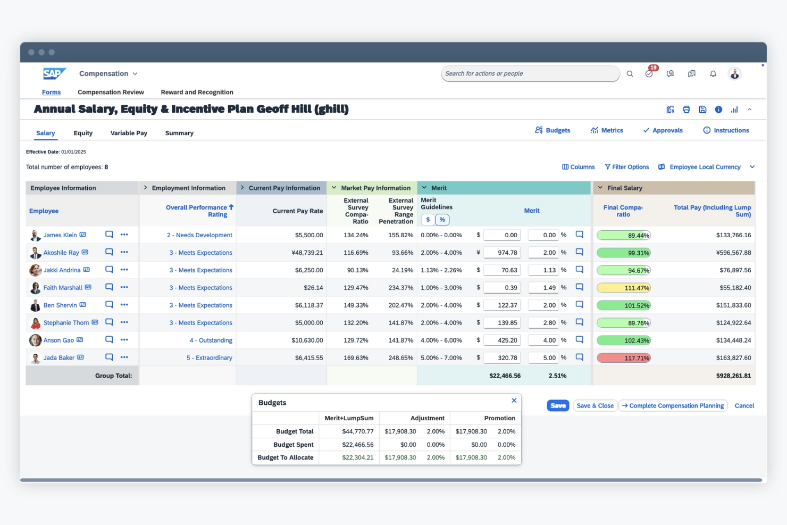
Task: Open comment icon for James Klein
Action: pos(109,235)
